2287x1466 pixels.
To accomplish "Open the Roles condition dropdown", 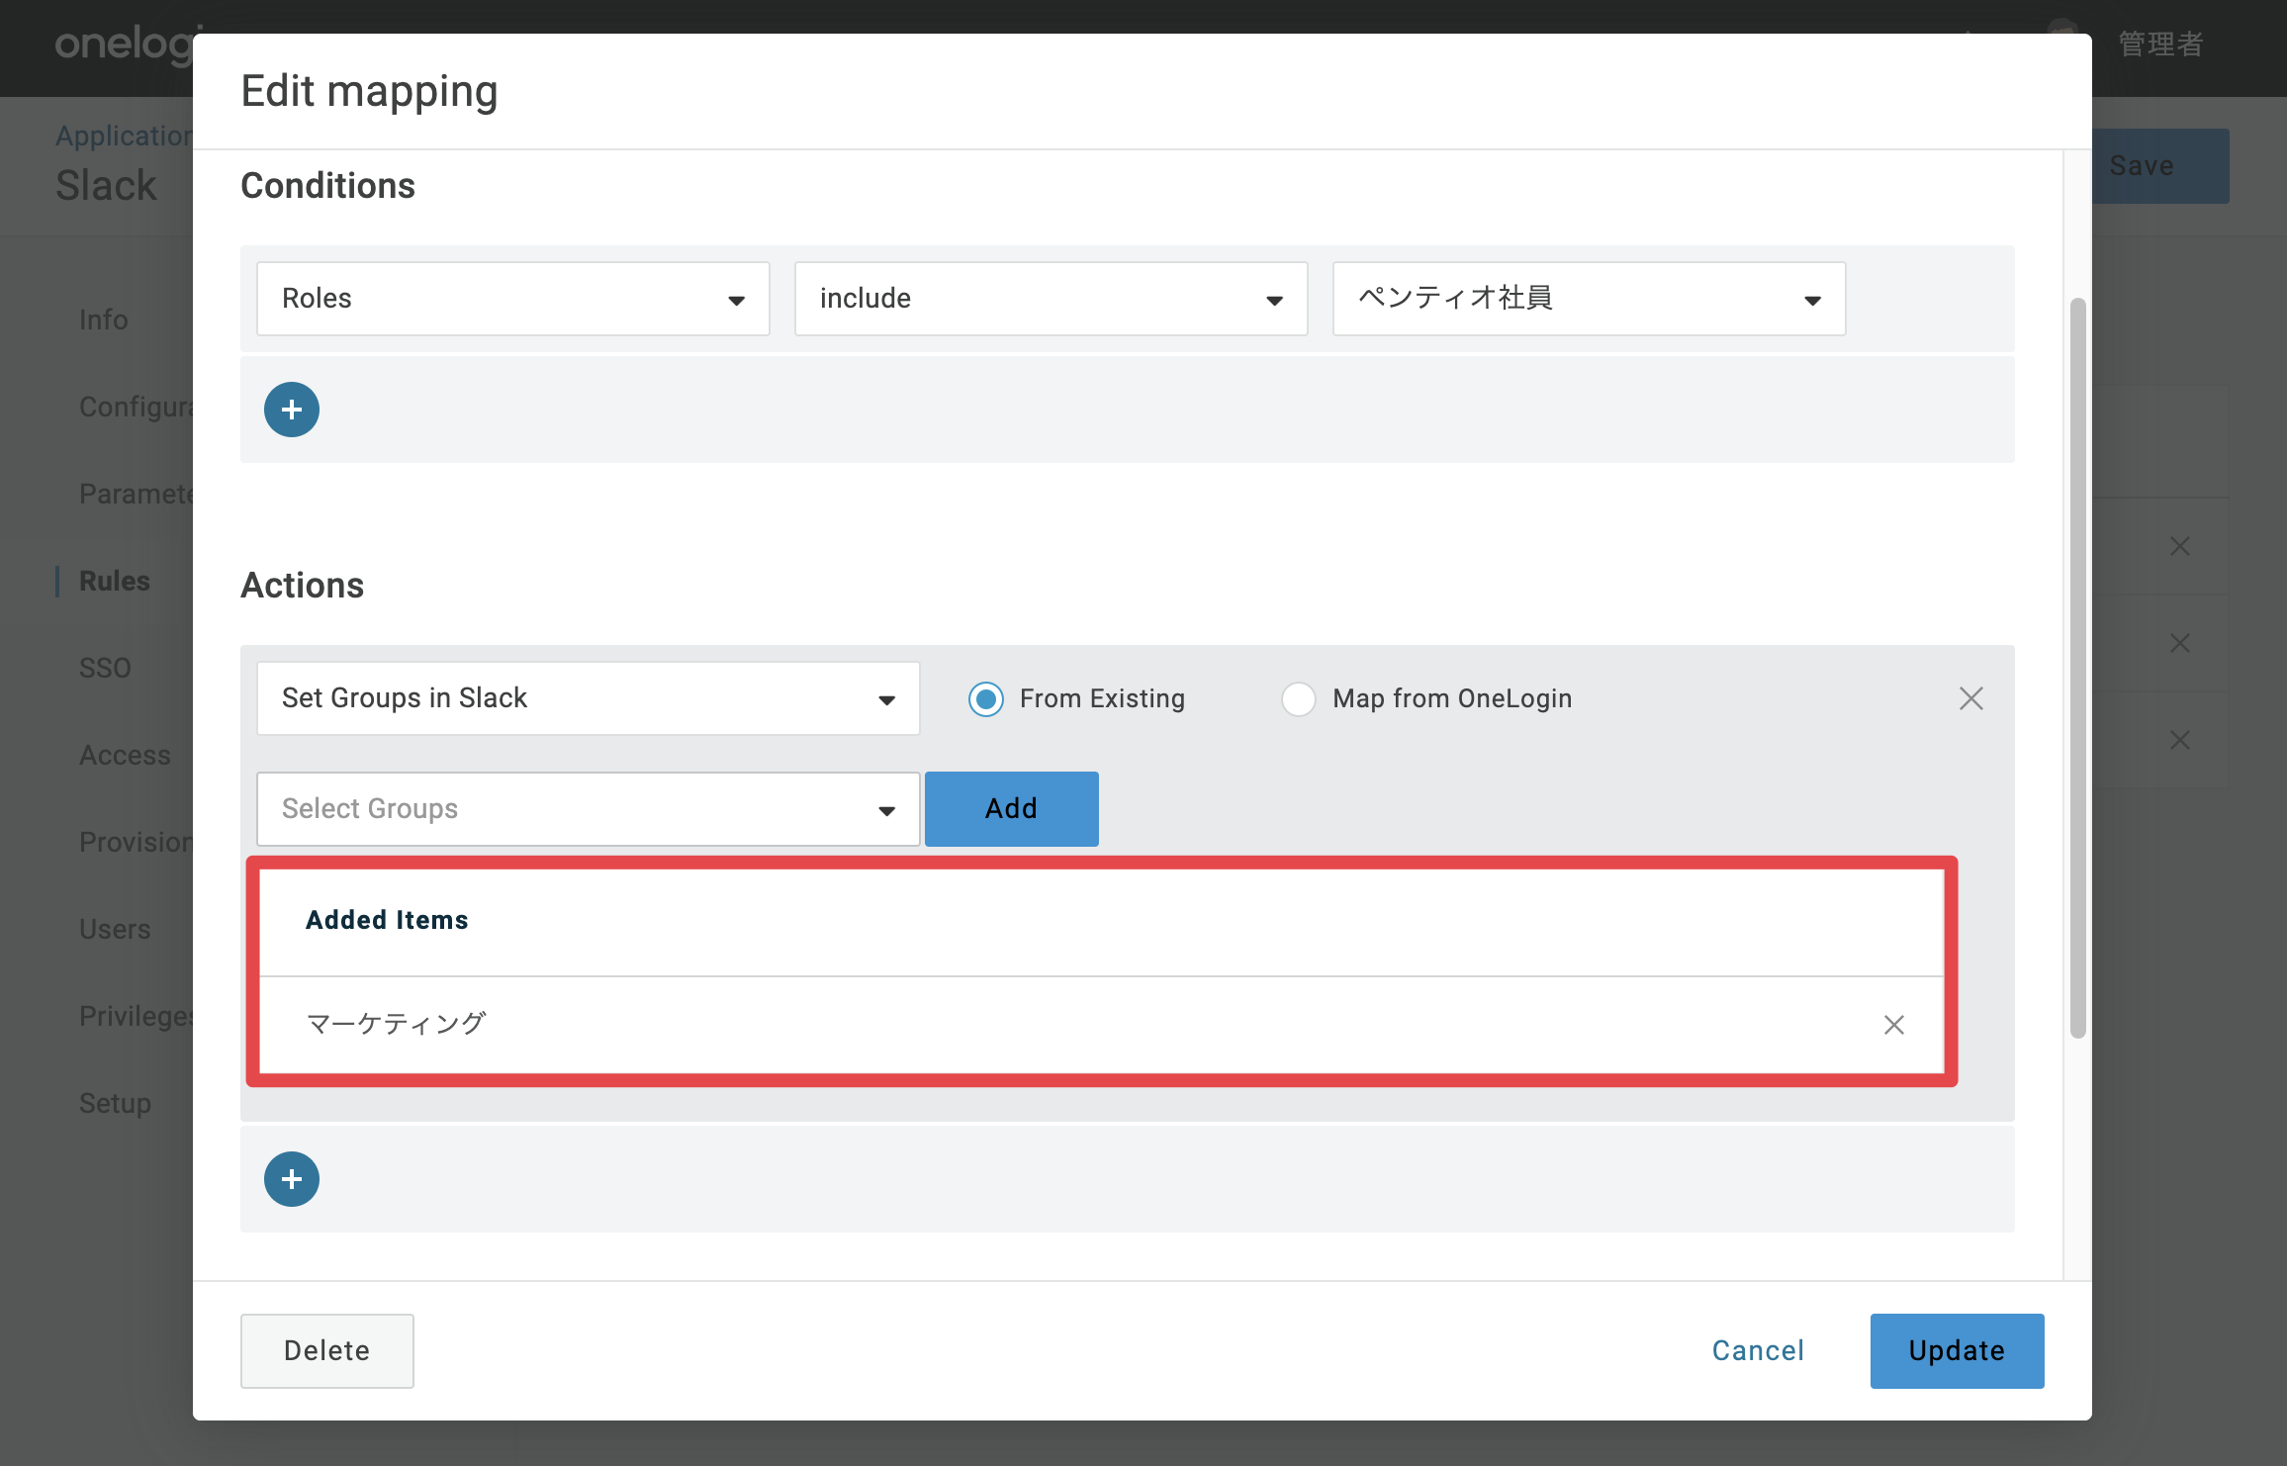I will pyautogui.click(x=512, y=299).
